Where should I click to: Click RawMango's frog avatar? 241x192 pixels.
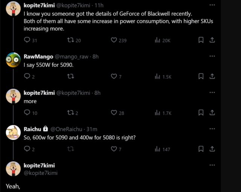click(x=13, y=60)
